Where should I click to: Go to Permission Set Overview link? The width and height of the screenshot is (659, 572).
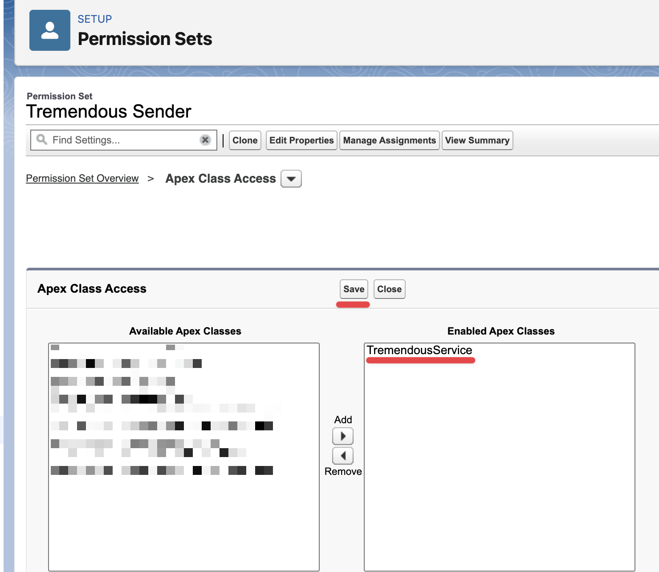click(82, 179)
